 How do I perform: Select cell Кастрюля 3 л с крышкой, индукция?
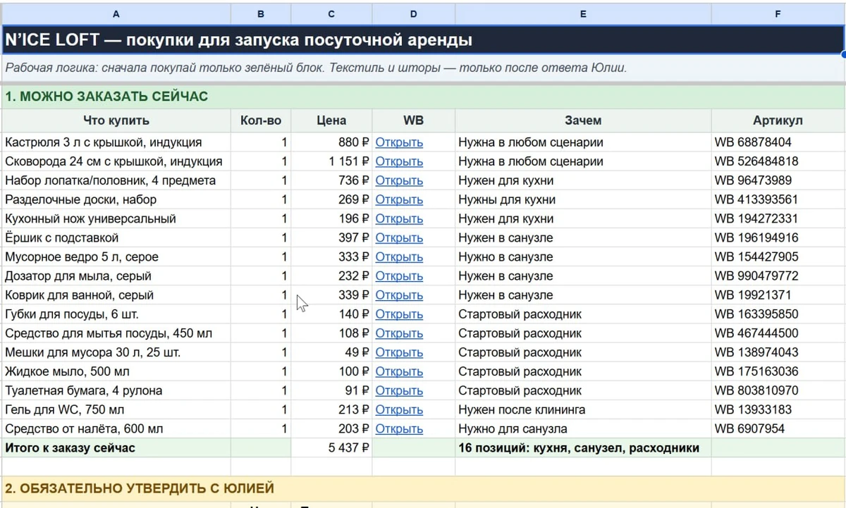coord(116,142)
